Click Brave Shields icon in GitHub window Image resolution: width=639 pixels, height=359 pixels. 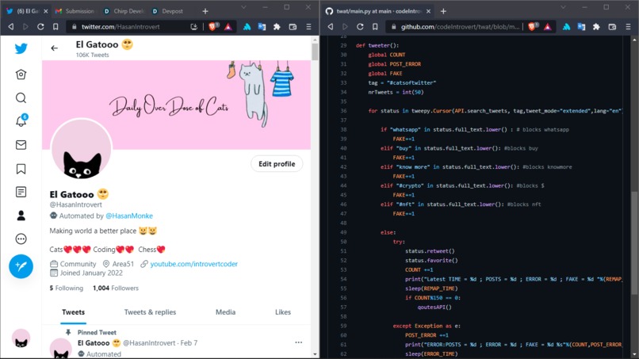point(533,26)
